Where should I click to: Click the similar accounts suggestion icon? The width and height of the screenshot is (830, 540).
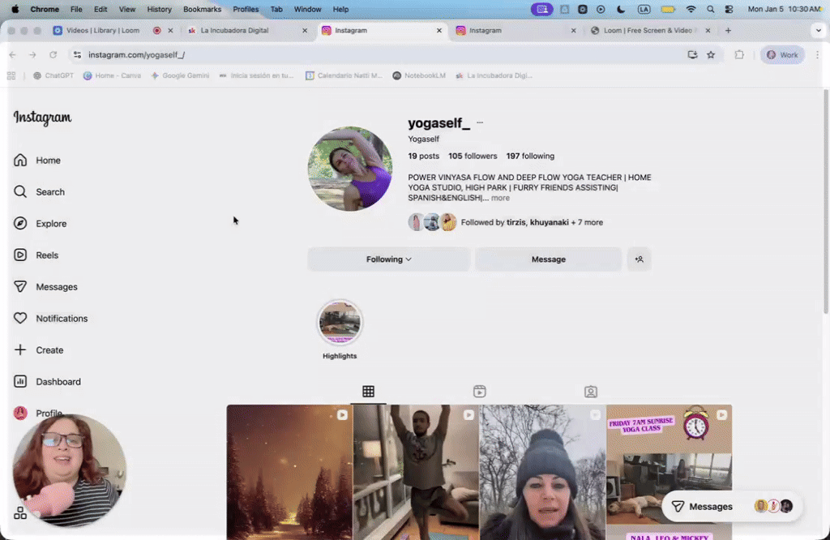pyautogui.click(x=639, y=259)
